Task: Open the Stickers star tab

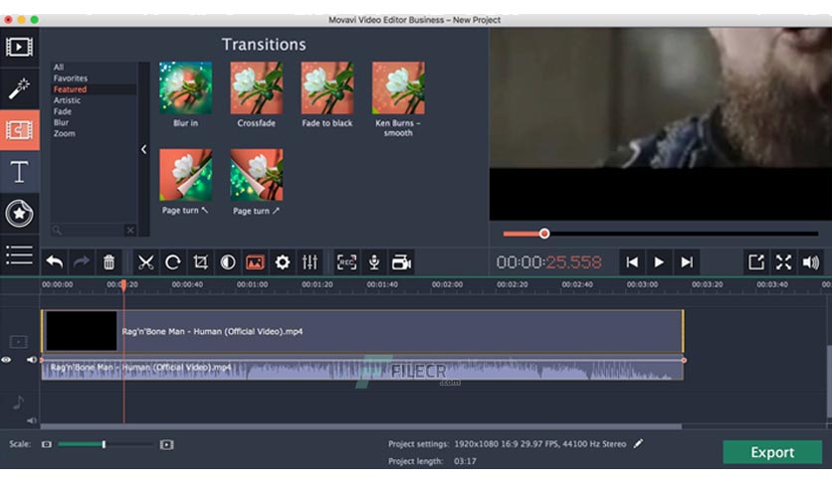Action: [19, 214]
